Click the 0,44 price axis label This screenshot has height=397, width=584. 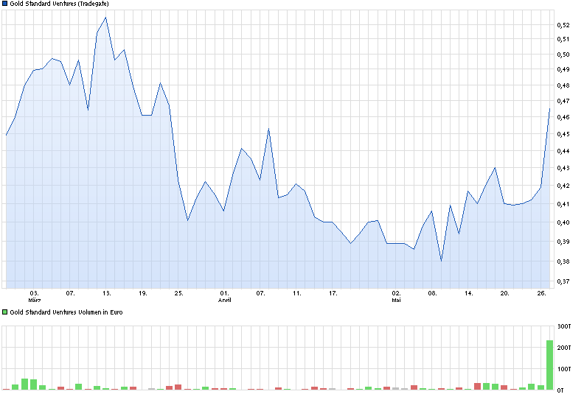[x=563, y=151]
